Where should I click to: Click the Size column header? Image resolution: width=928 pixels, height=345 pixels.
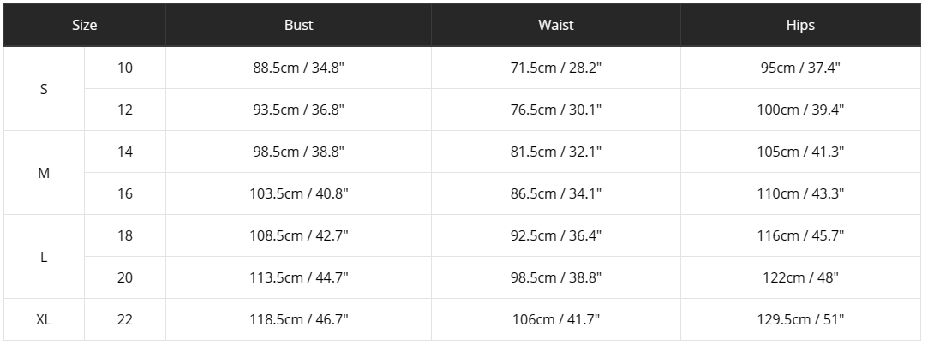coord(84,25)
